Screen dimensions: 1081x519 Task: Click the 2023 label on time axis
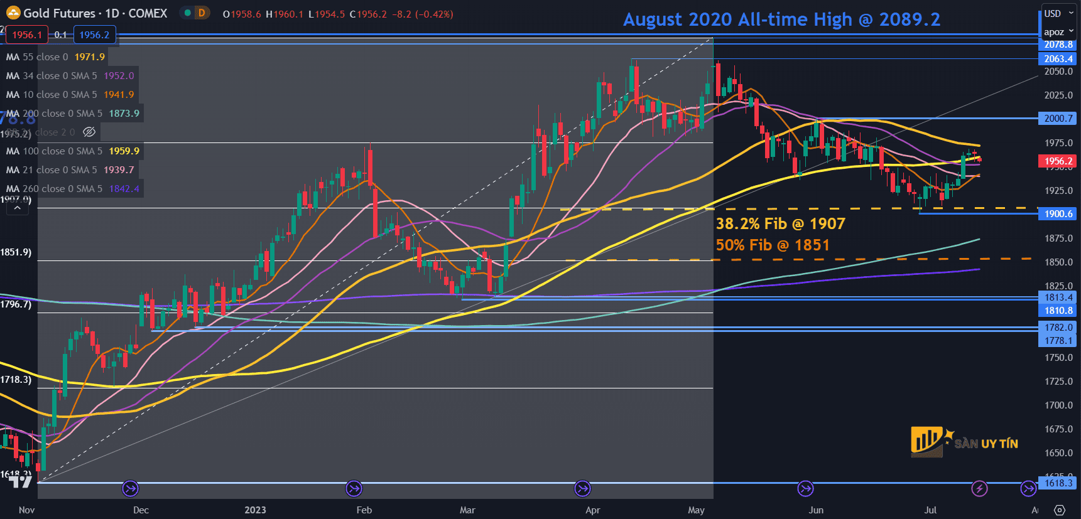pos(255,510)
